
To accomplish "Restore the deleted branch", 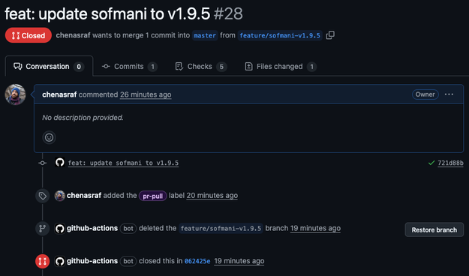I will [434, 230].
